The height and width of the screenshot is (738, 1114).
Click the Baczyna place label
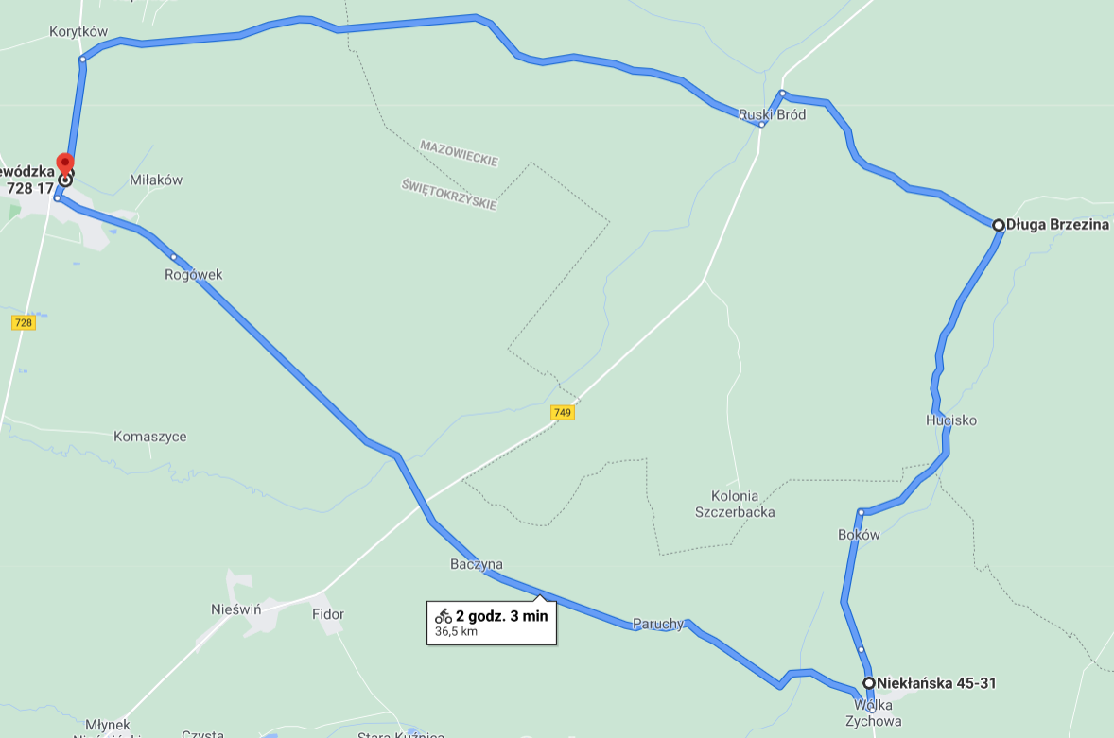476,564
